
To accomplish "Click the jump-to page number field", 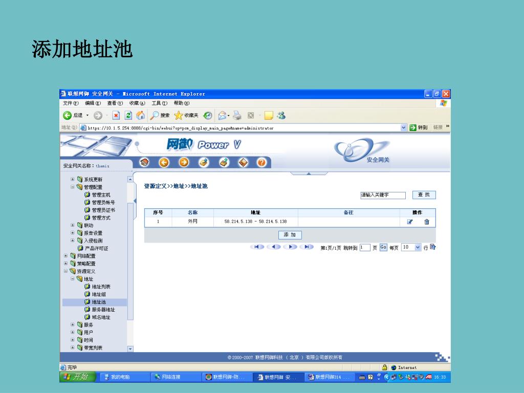I will click(x=365, y=247).
